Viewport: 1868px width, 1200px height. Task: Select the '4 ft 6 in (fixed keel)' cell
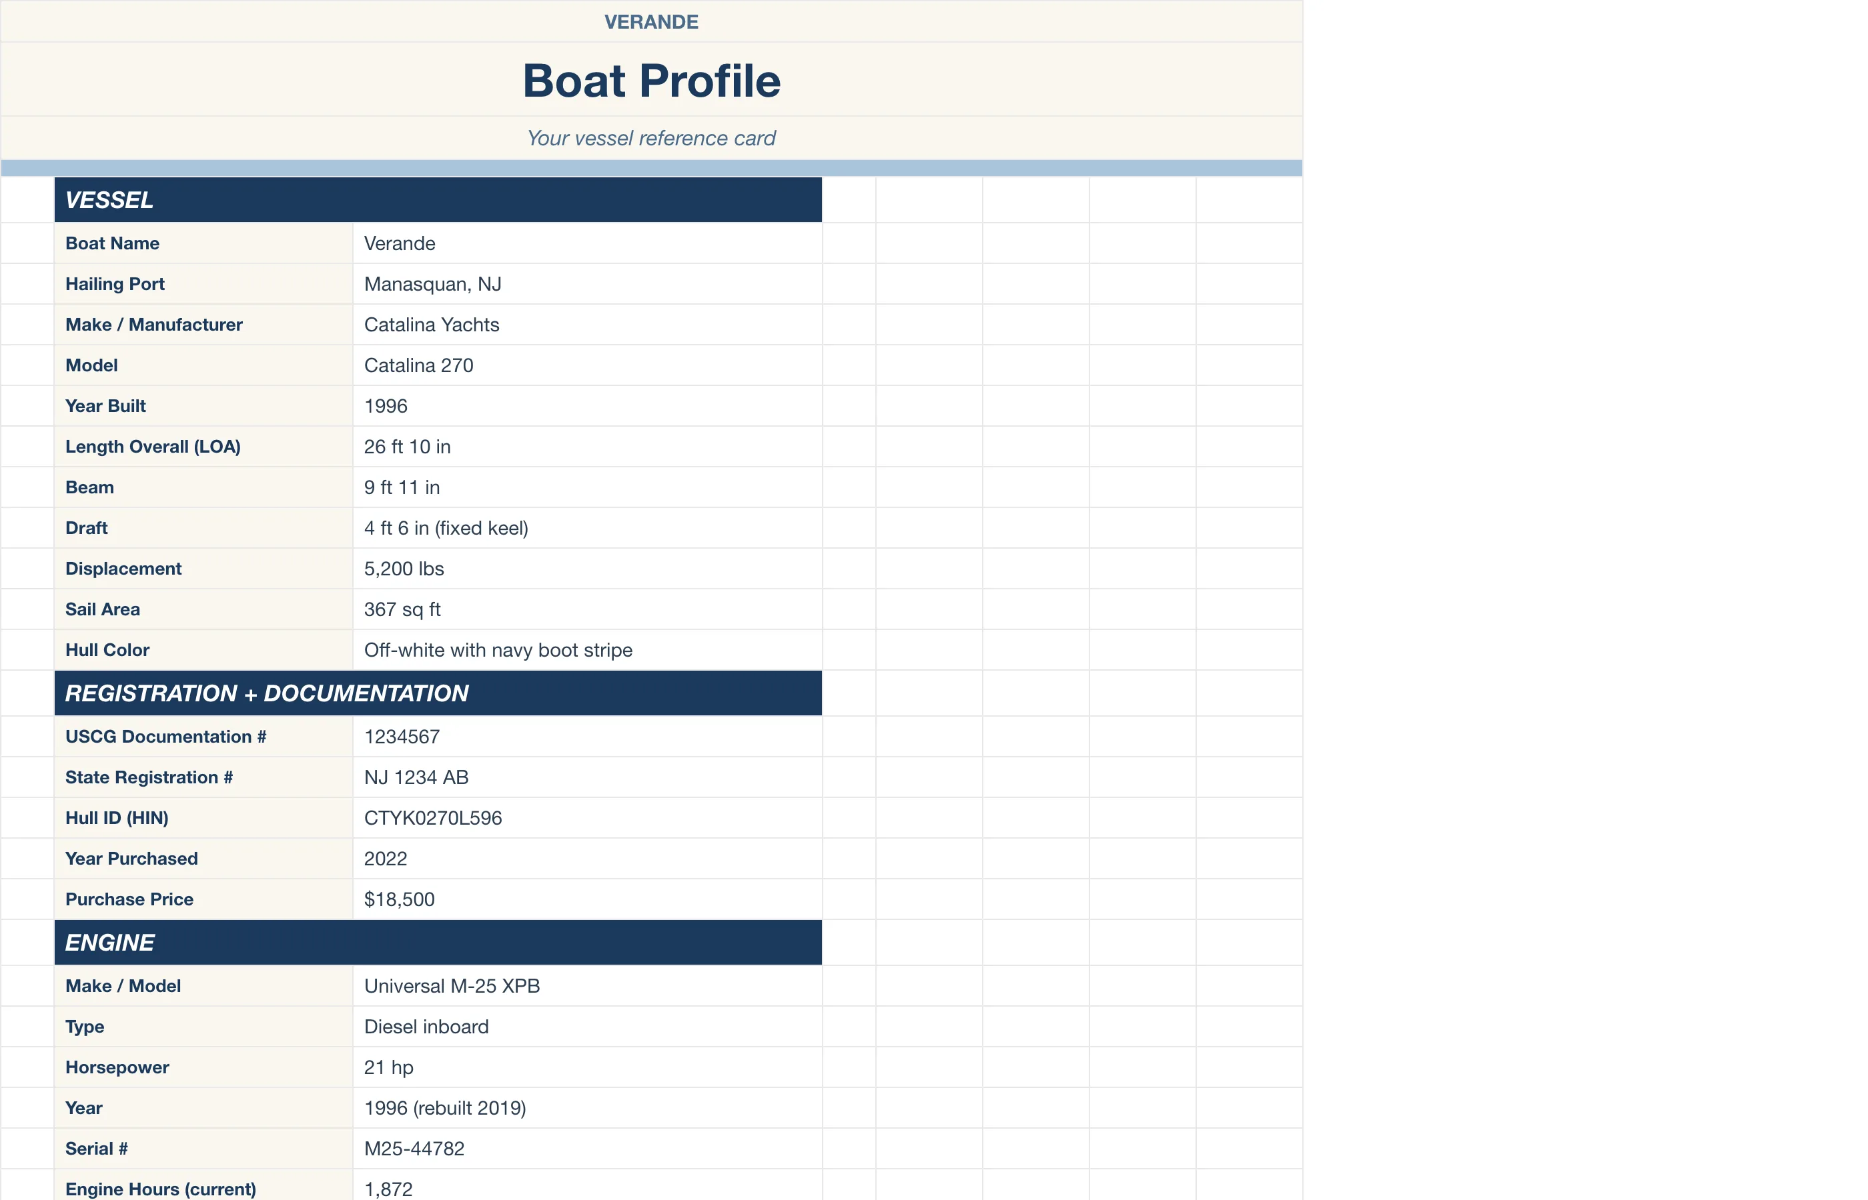click(587, 527)
